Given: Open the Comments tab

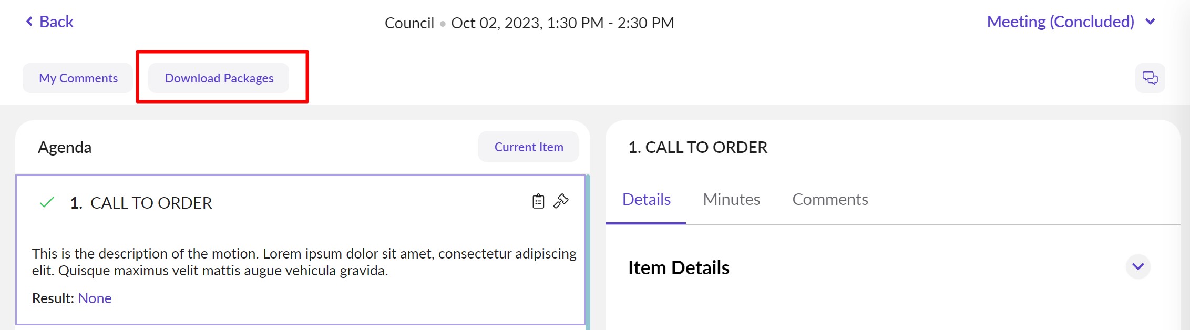Looking at the screenshot, I should coord(830,200).
